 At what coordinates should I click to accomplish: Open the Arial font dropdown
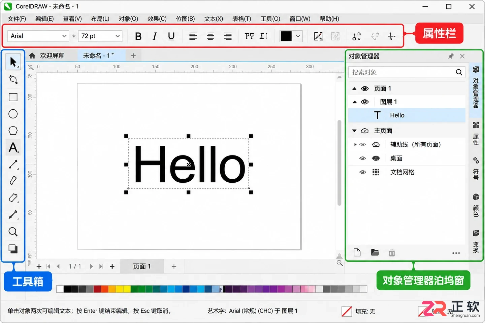(x=64, y=36)
